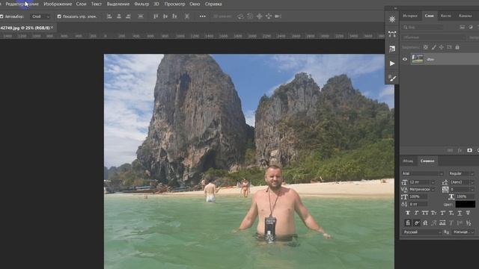Open the path anchor panel icon in dock
479x269 pixels.
[x=392, y=34]
